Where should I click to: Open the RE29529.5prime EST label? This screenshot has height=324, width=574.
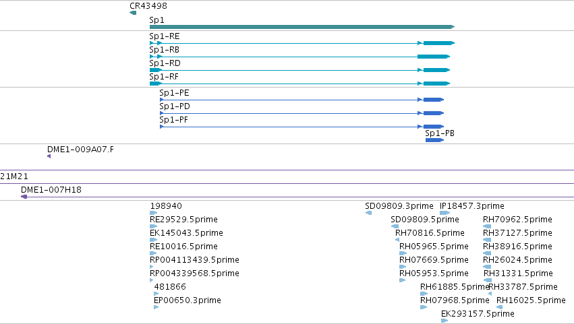183,220
